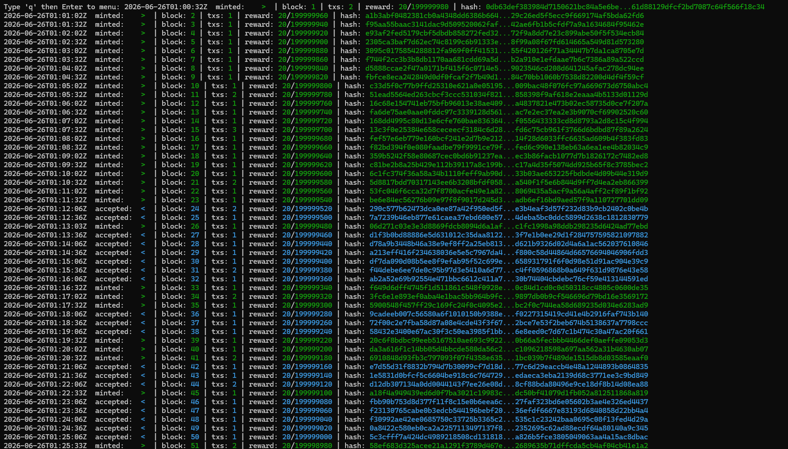Image resolution: width=788 pixels, height=449 pixels.
Task: Click hash beginning f23130765cabe0b3
Action: [509, 411]
